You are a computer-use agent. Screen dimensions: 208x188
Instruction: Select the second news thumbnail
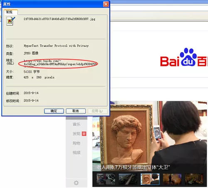point(128,179)
